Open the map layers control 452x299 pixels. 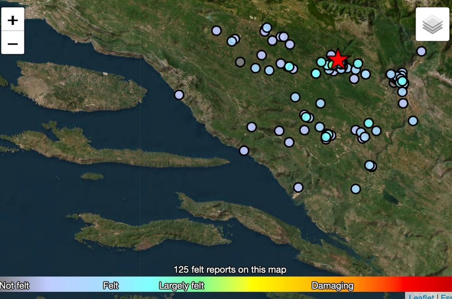tap(432, 24)
